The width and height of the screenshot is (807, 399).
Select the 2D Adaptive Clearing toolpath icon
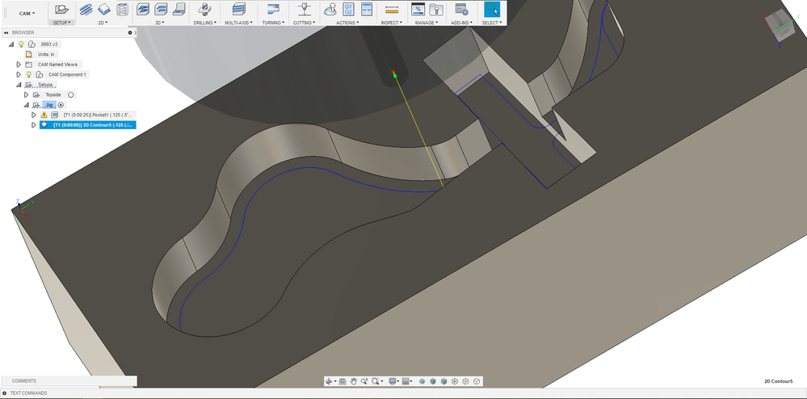tap(86, 10)
